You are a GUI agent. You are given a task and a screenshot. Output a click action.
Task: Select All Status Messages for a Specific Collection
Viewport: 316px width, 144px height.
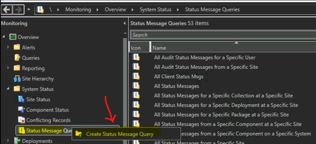click(x=223, y=95)
